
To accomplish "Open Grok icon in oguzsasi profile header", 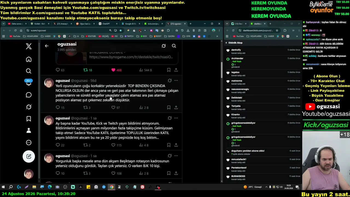I will click(x=164, y=46).
